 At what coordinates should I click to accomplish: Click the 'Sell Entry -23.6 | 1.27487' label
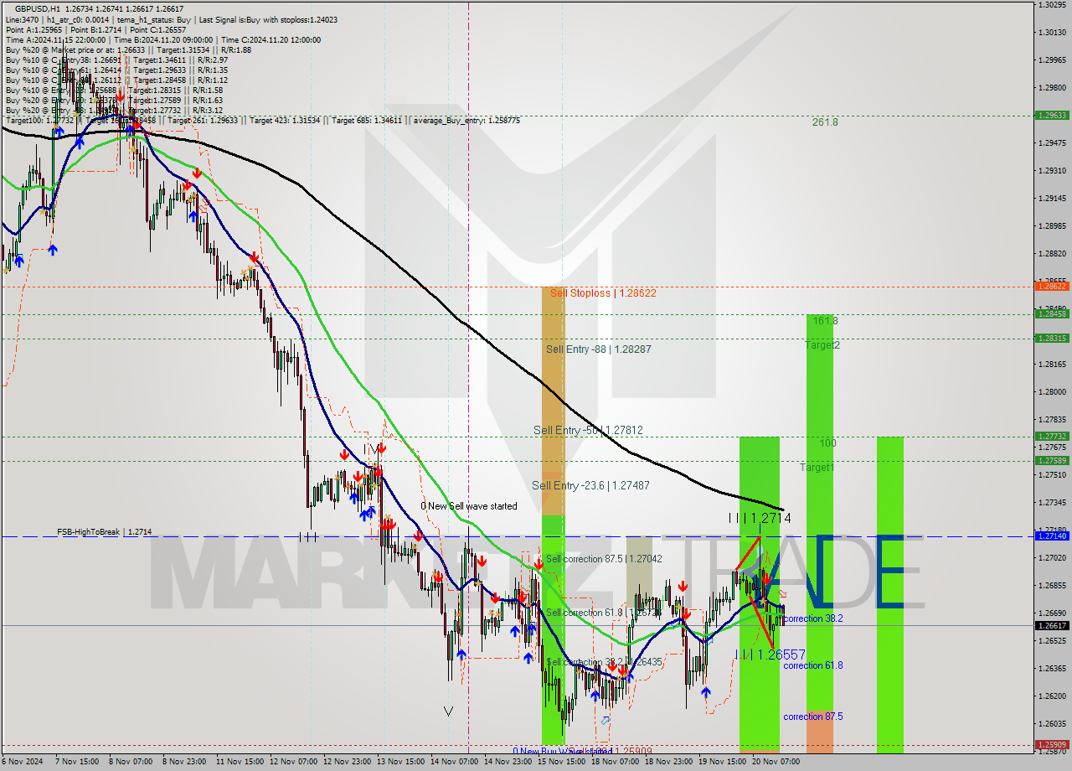coord(590,485)
